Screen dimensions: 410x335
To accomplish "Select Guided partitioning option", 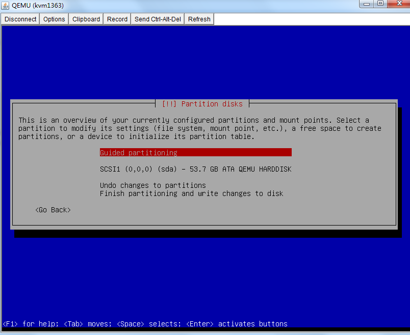I will tap(196, 153).
